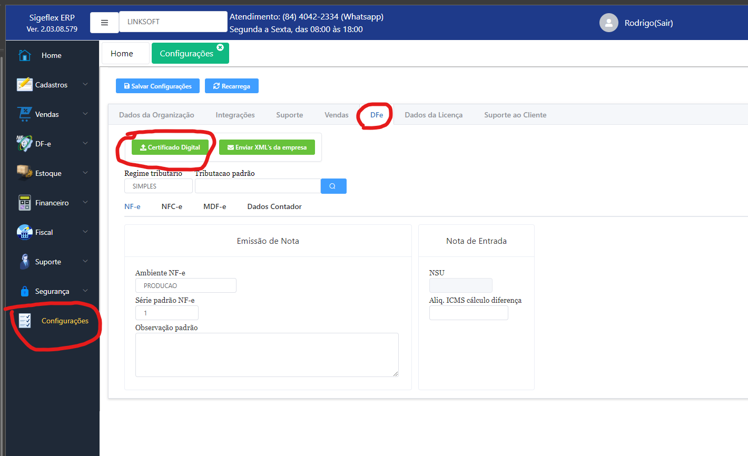Select the NFC-e sub-tab
Viewport: 748px width, 456px height.
(172, 206)
